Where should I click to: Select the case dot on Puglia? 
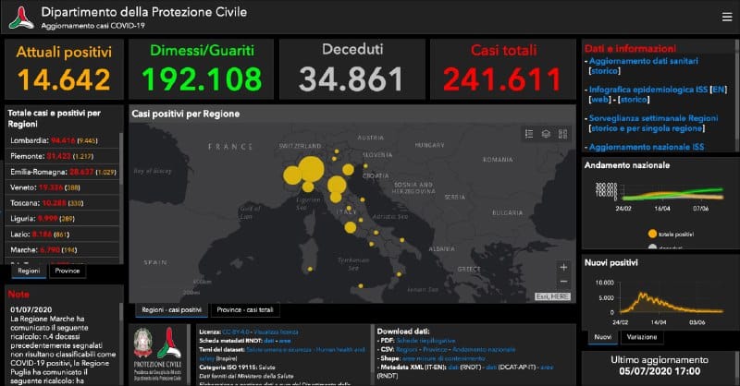click(x=402, y=240)
